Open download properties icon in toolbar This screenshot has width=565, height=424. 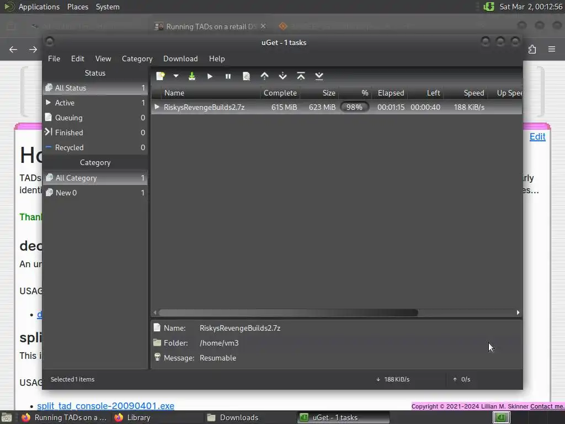[247, 76]
